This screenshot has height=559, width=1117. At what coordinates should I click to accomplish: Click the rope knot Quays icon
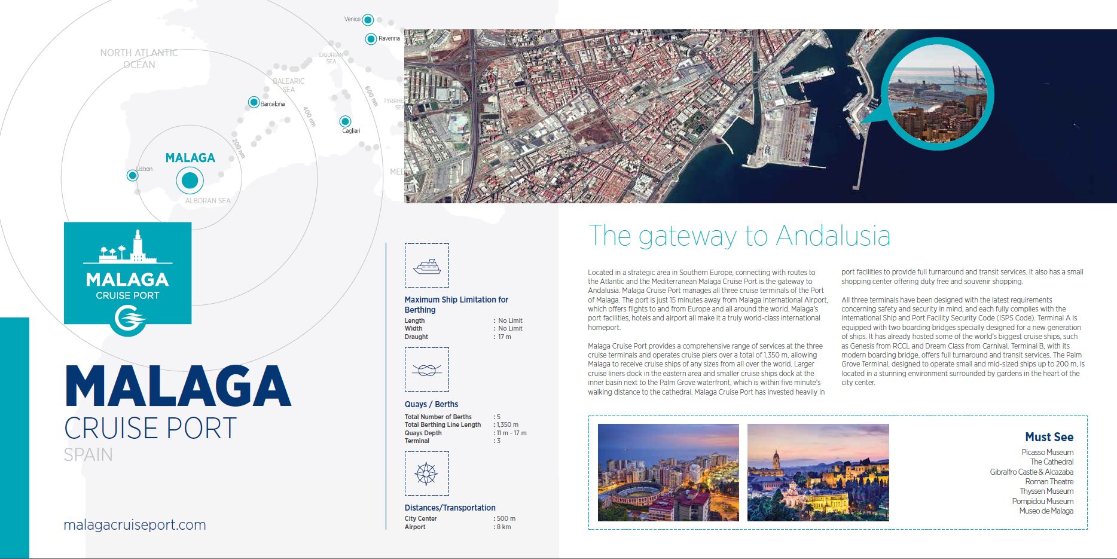426,370
